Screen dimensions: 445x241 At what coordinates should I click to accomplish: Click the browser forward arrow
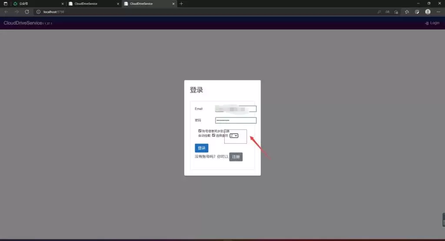(17, 12)
